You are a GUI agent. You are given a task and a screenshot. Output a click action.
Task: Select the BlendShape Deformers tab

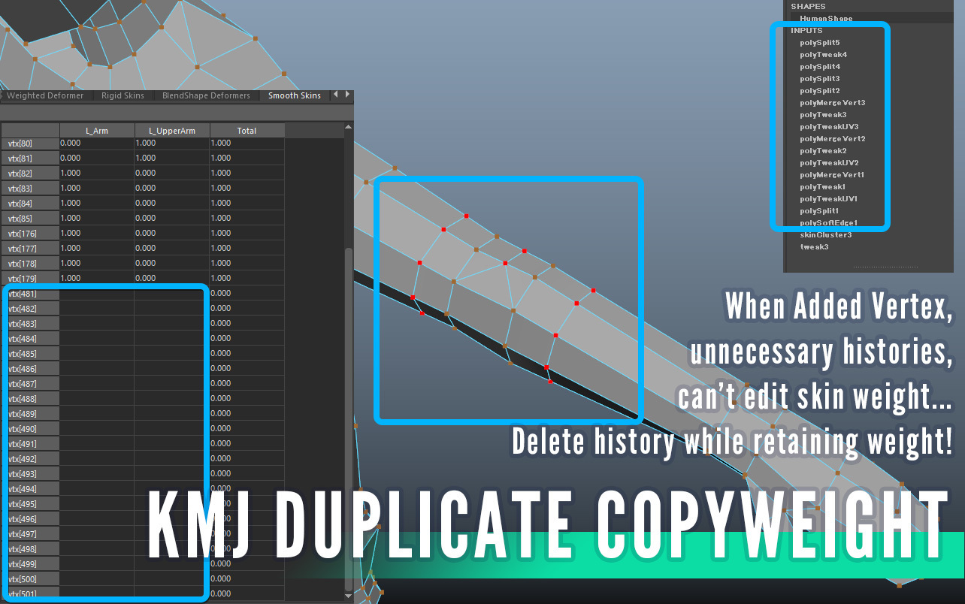[206, 95]
